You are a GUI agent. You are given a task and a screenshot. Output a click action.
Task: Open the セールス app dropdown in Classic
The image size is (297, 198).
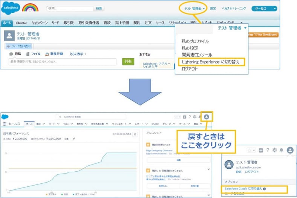265,9
